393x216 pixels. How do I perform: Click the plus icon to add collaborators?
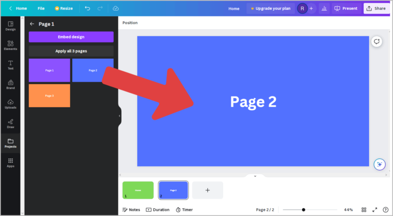311,9
